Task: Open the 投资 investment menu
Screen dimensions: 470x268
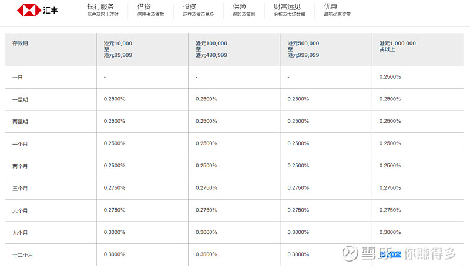Action: tap(189, 7)
